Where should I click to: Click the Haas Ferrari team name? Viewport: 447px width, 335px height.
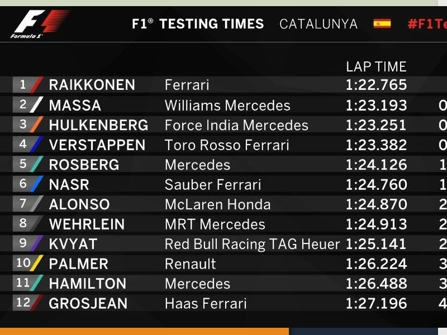click(x=206, y=304)
